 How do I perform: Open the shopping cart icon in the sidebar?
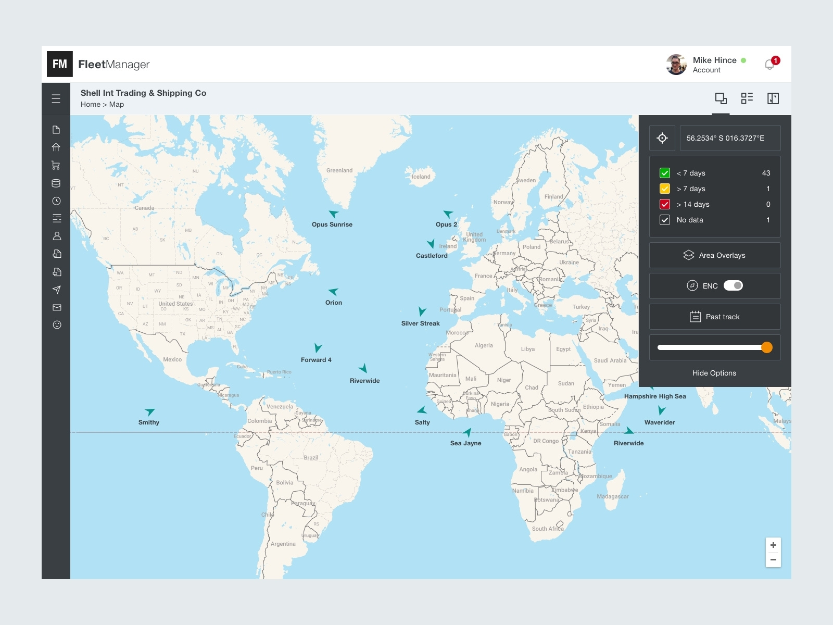57,165
